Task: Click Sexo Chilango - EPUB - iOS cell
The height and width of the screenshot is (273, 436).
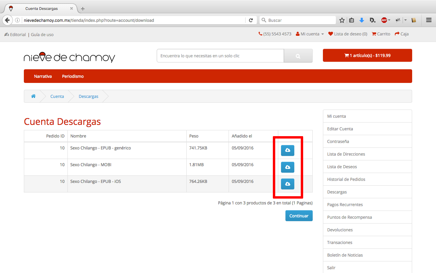Action: click(x=127, y=184)
